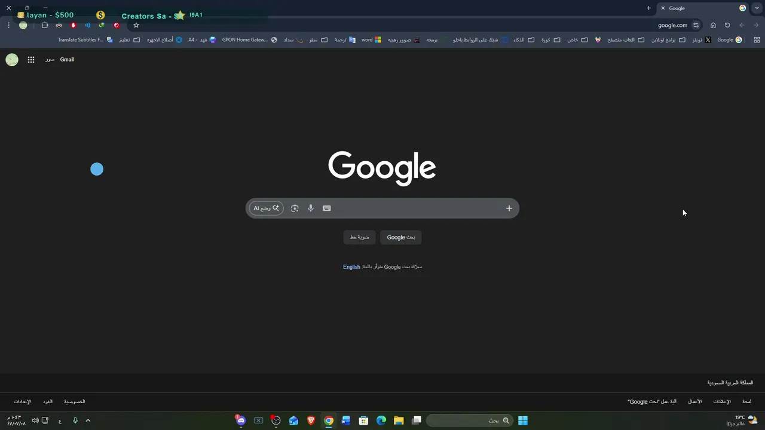The width and height of the screenshot is (765, 430).
Task: Start voice search with microphone icon
Action: (x=311, y=208)
